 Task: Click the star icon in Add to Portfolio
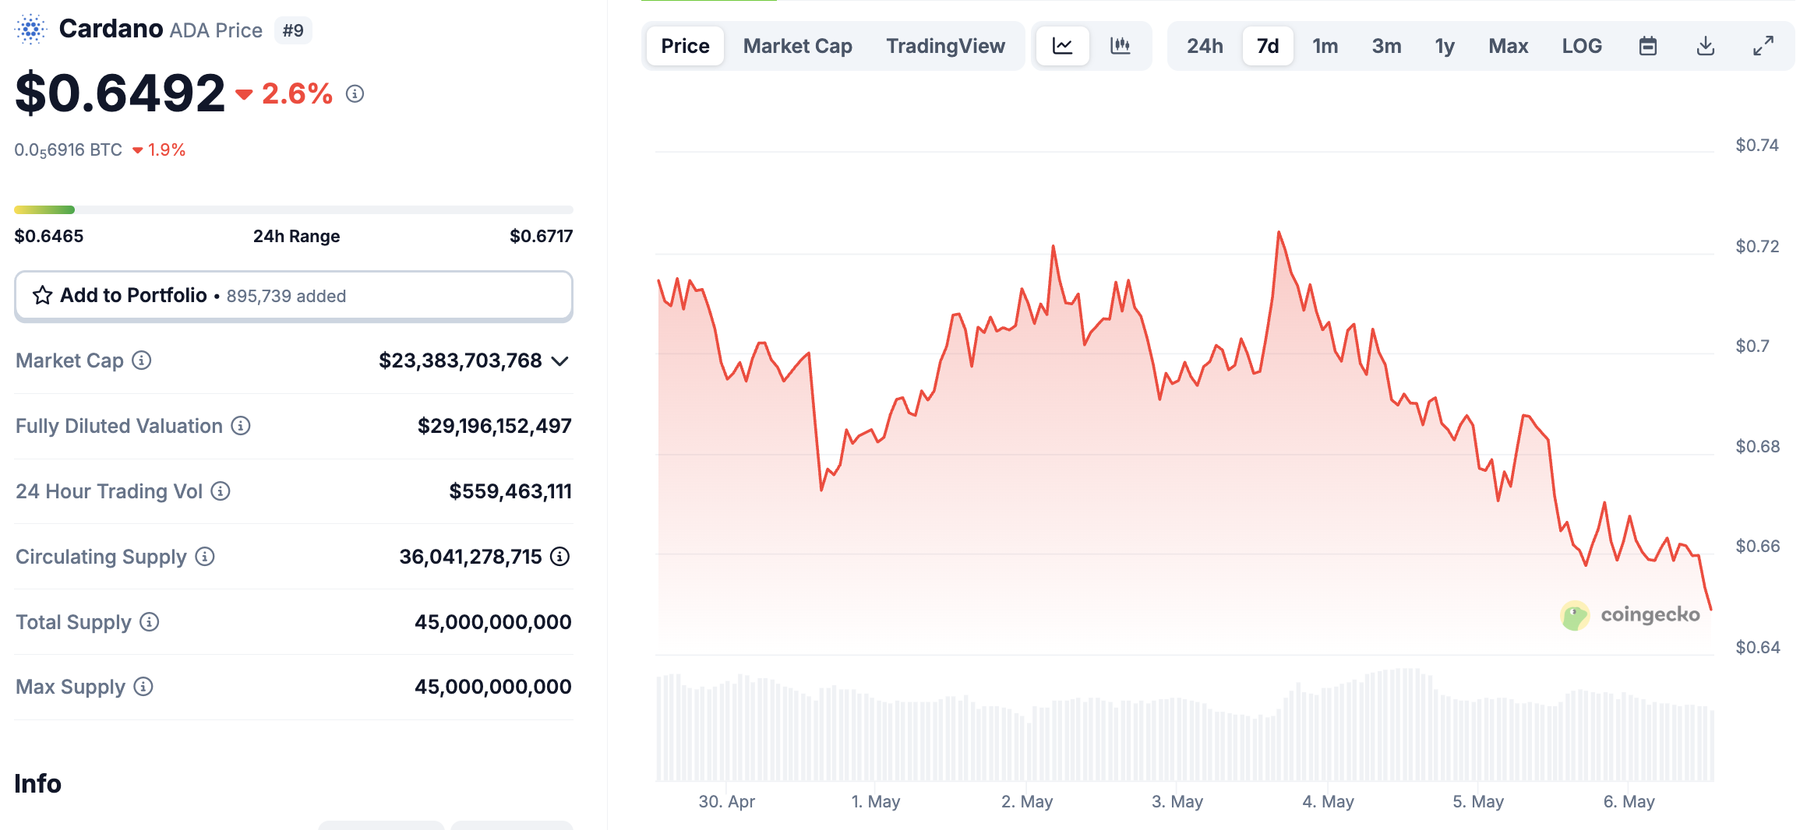coord(43,295)
